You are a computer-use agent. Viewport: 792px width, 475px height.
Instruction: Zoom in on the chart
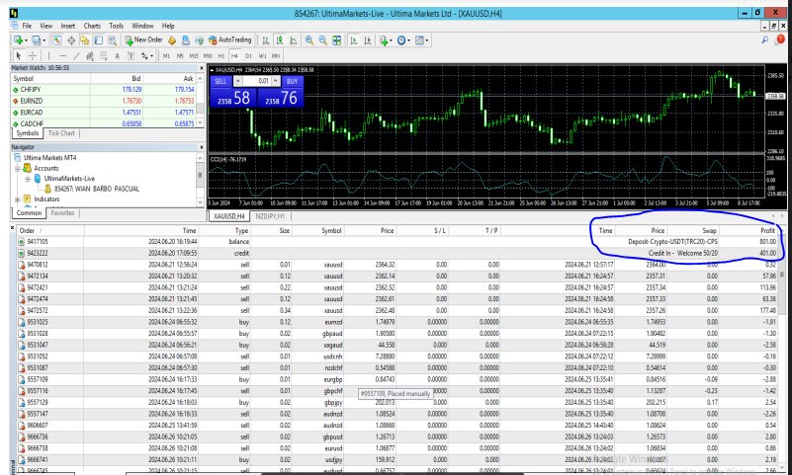click(308, 40)
